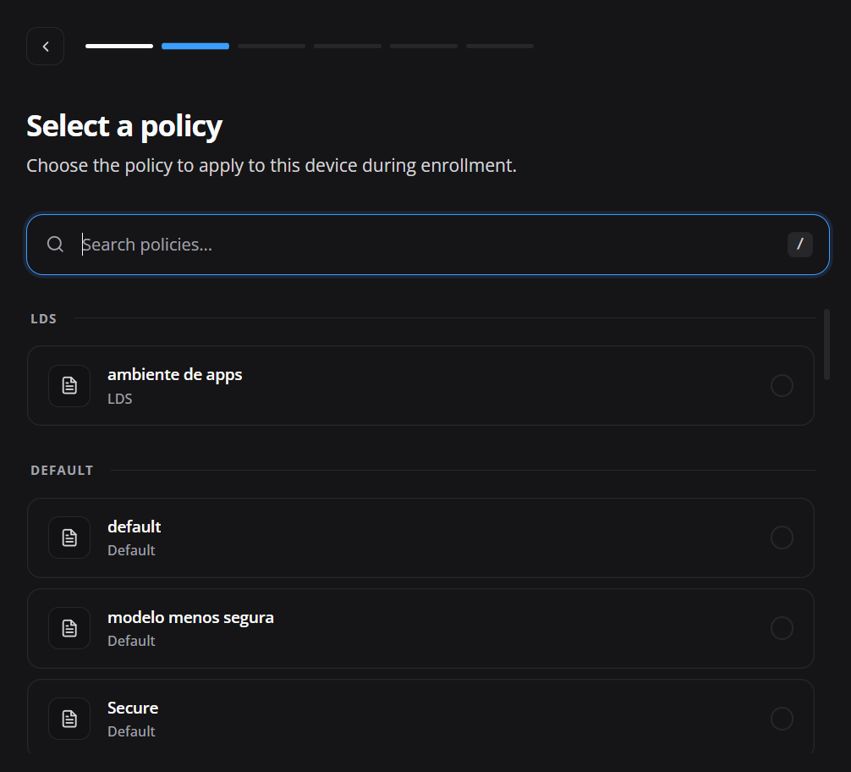The height and width of the screenshot is (772, 851).
Task: Click the slash shortcut key badge
Action: (800, 245)
